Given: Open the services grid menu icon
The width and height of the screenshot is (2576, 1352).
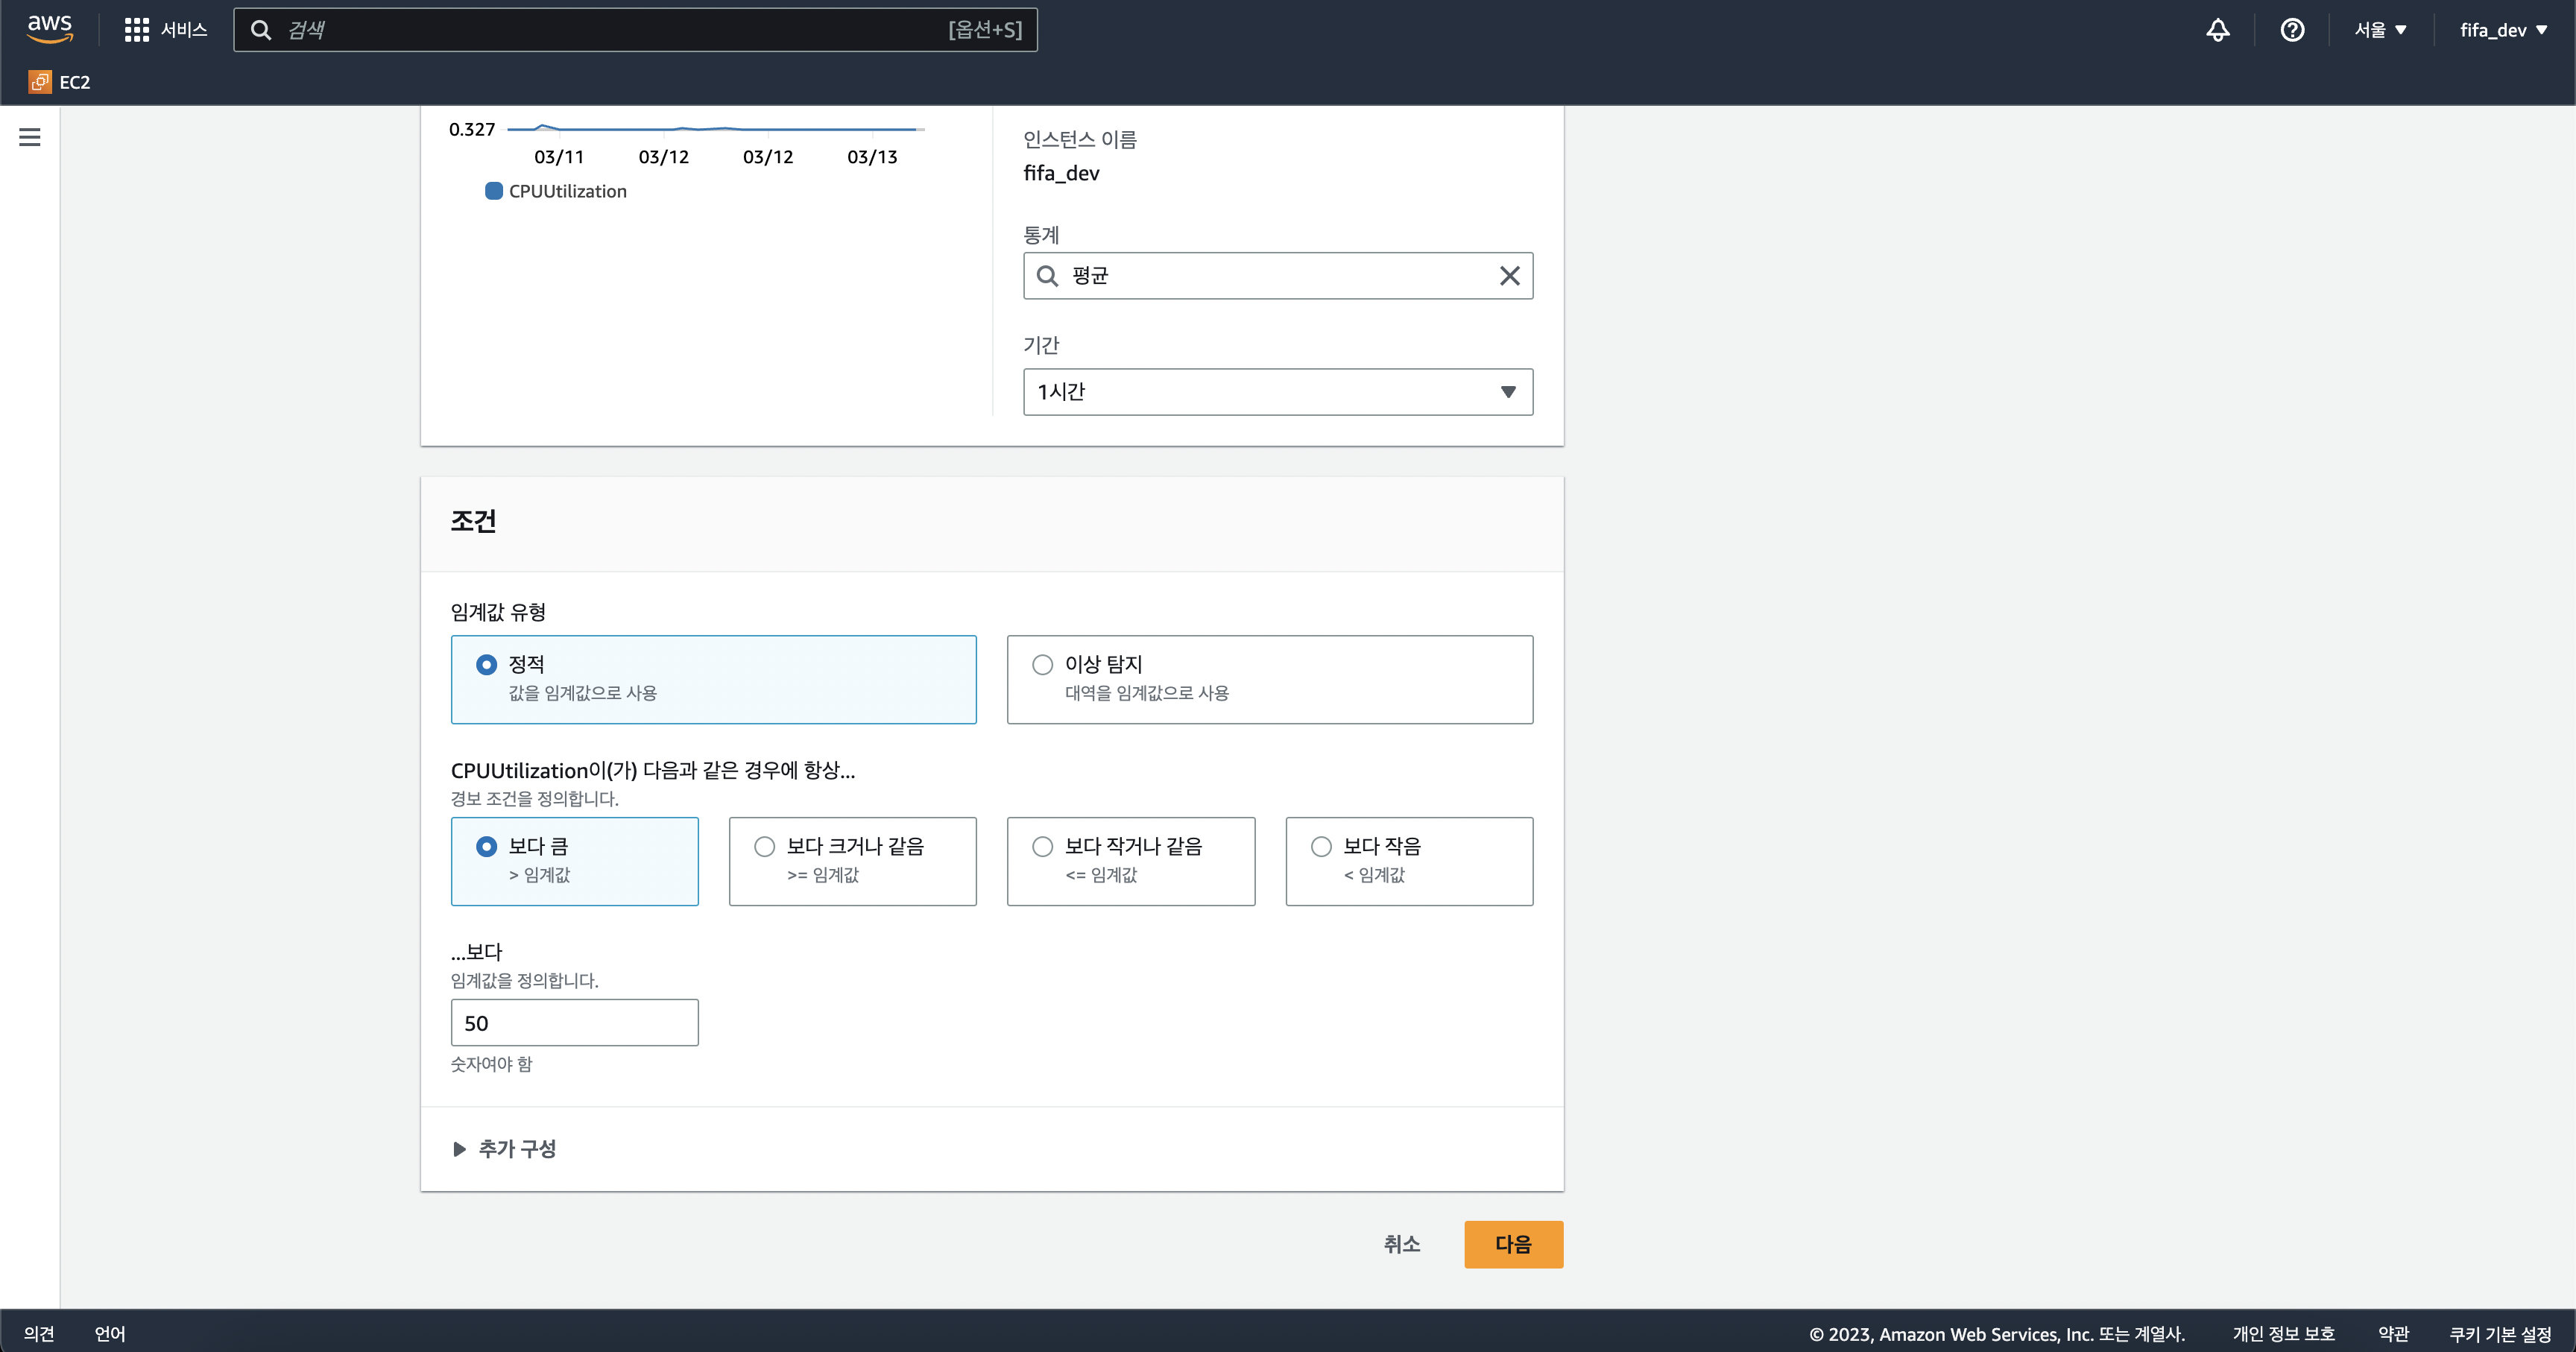Looking at the screenshot, I should 136,30.
